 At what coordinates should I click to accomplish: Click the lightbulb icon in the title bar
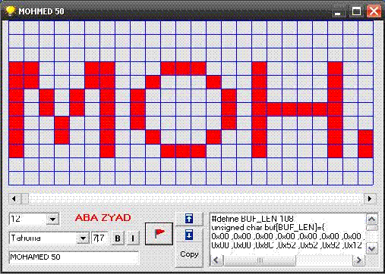coord(11,11)
